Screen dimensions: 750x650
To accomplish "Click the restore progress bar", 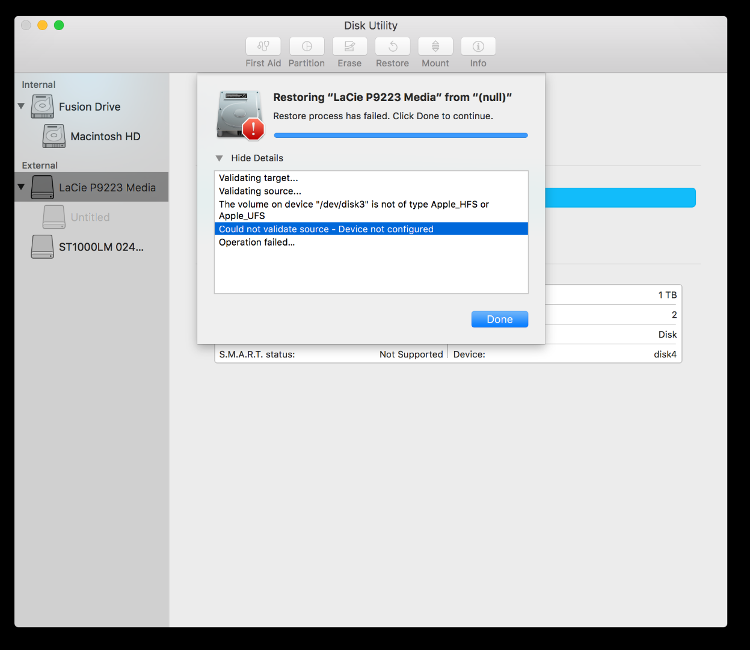I will (401, 135).
